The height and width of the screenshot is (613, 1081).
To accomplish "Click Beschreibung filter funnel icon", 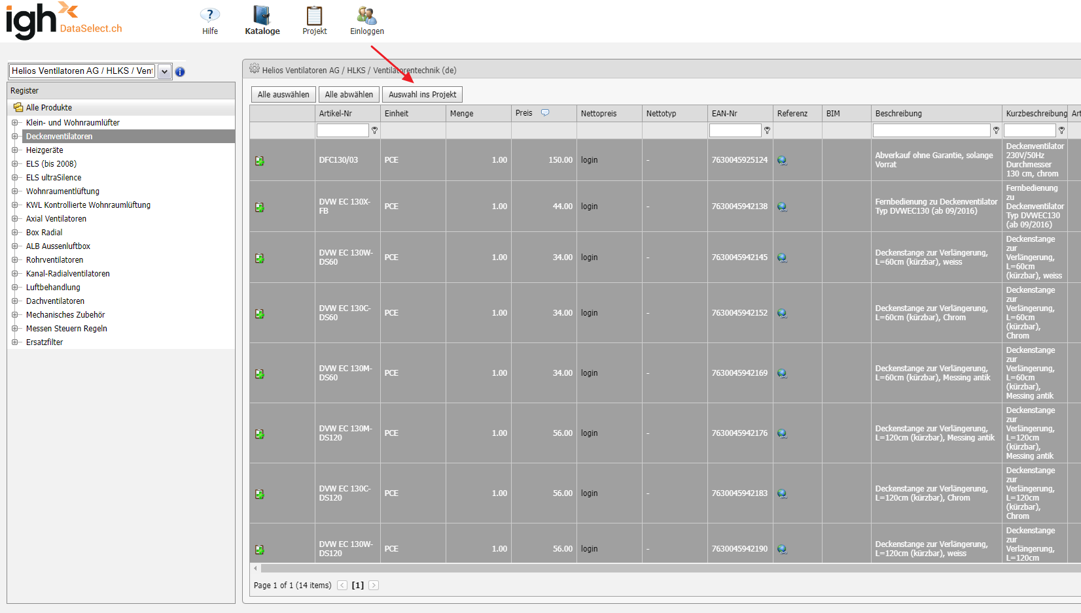I will (997, 131).
